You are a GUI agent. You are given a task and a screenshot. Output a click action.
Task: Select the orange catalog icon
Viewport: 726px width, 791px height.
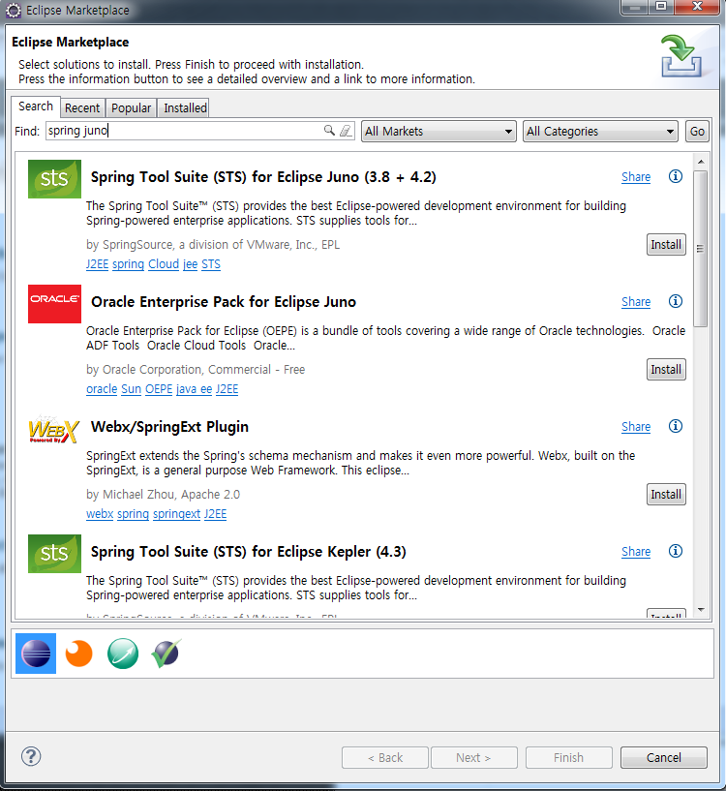pyautogui.click(x=79, y=654)
